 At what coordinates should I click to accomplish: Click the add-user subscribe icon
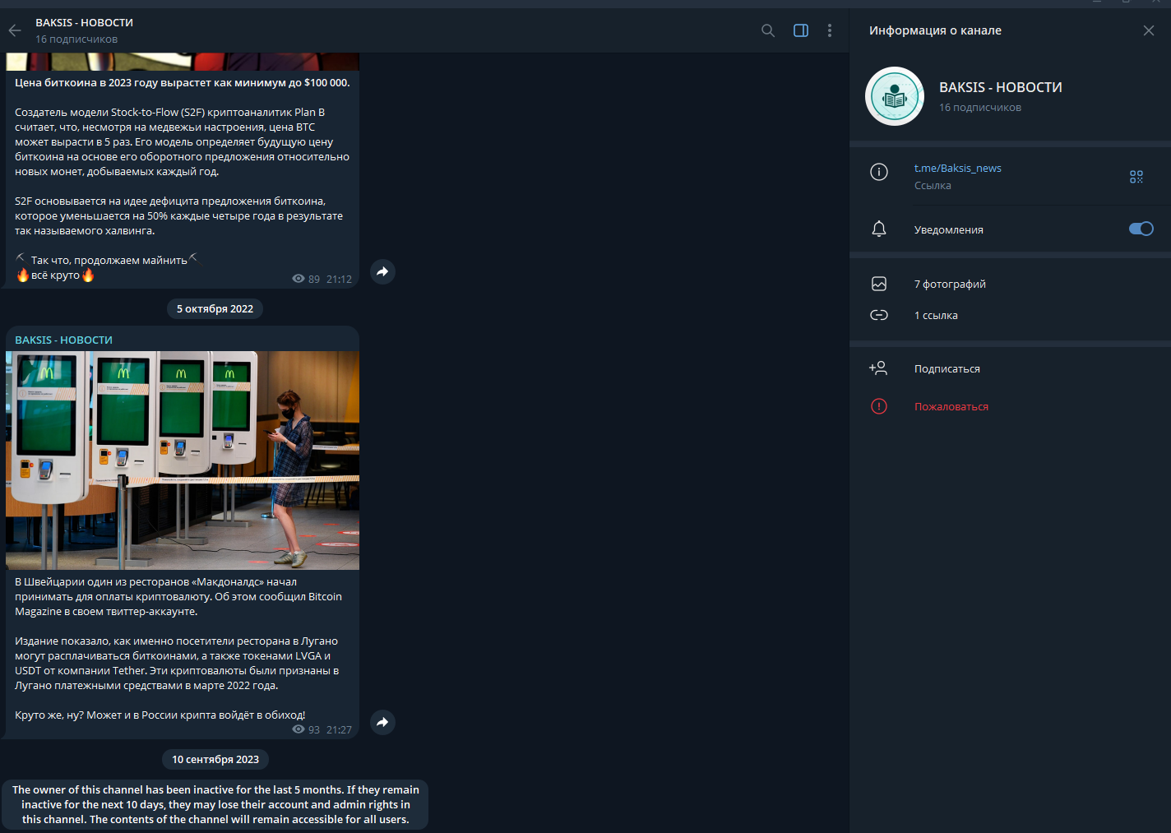878,368
